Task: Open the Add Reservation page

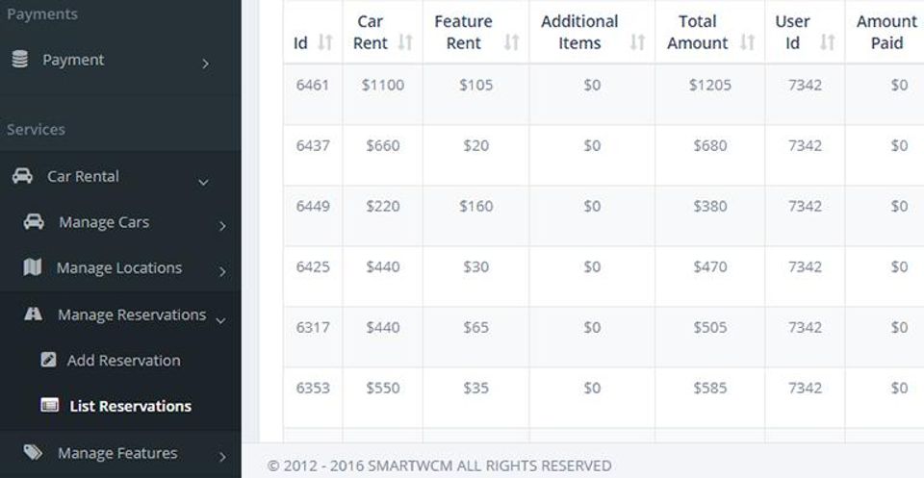Action: [x=123, y=361]
